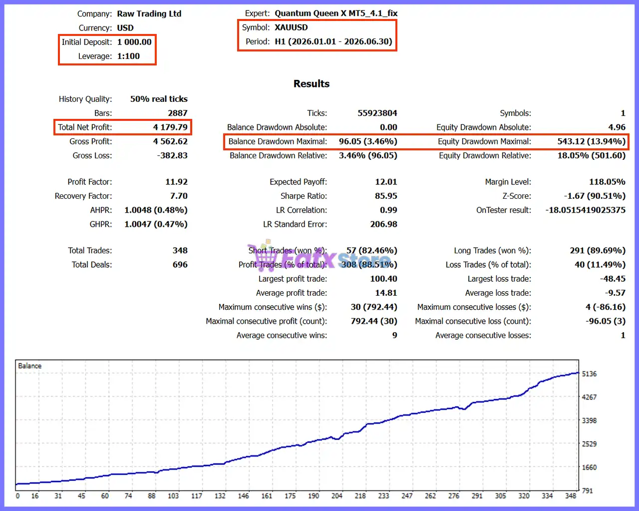Click the company name 'Raw Trading Ltd'
The width and height of the screenshot is (639, 511).
(149, 14)
